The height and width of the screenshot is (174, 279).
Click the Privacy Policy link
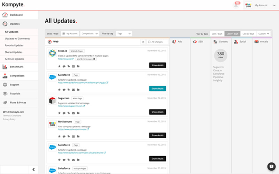9,119
